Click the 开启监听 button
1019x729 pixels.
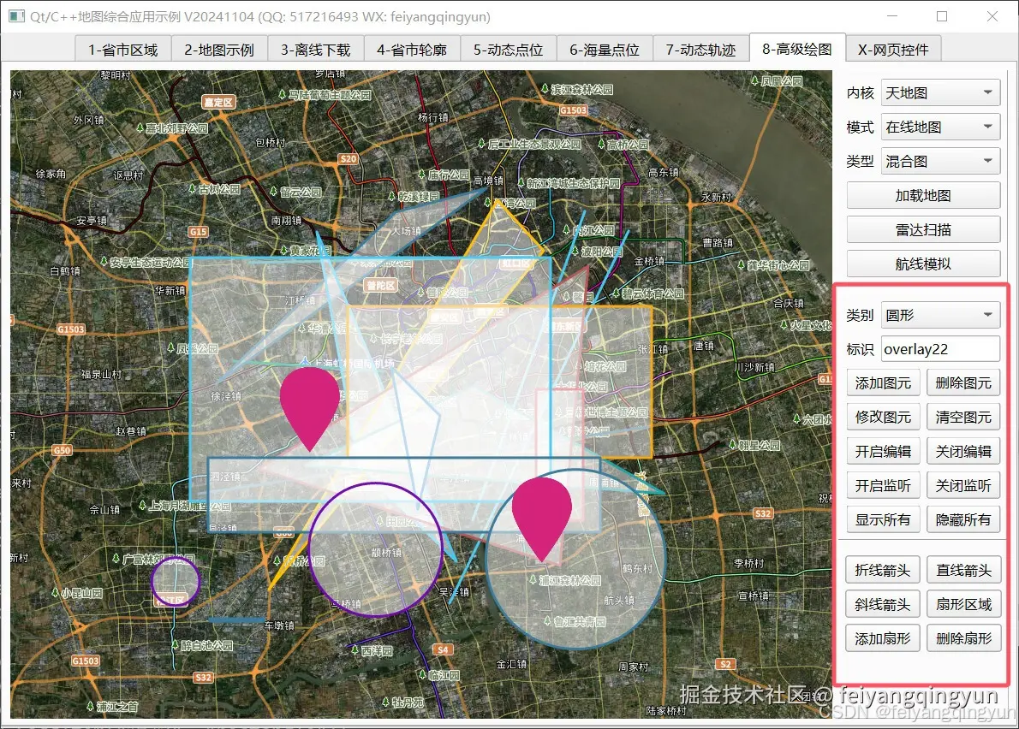pos(883,485)
